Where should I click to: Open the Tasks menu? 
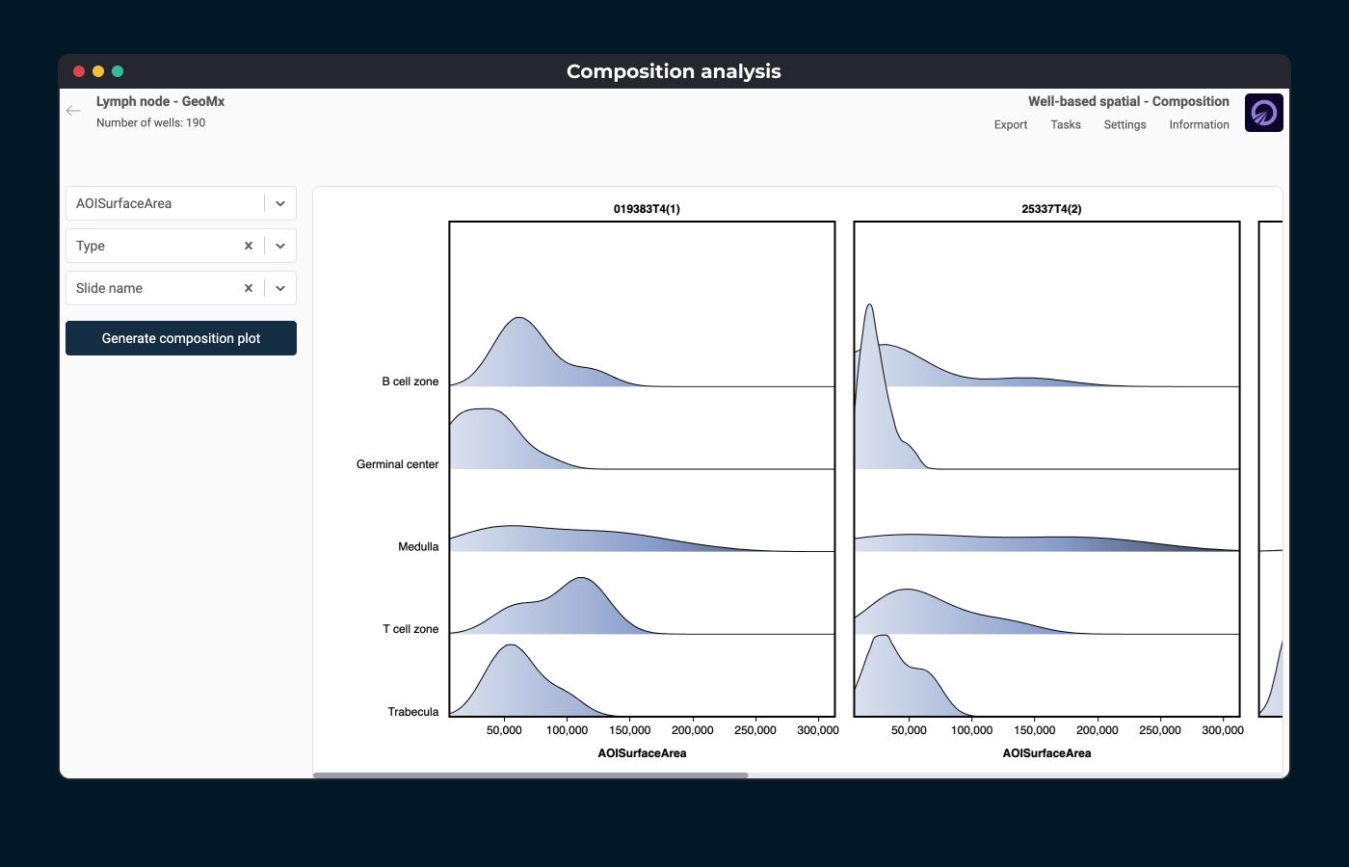pyautogui.click(x=1065, y=125)
